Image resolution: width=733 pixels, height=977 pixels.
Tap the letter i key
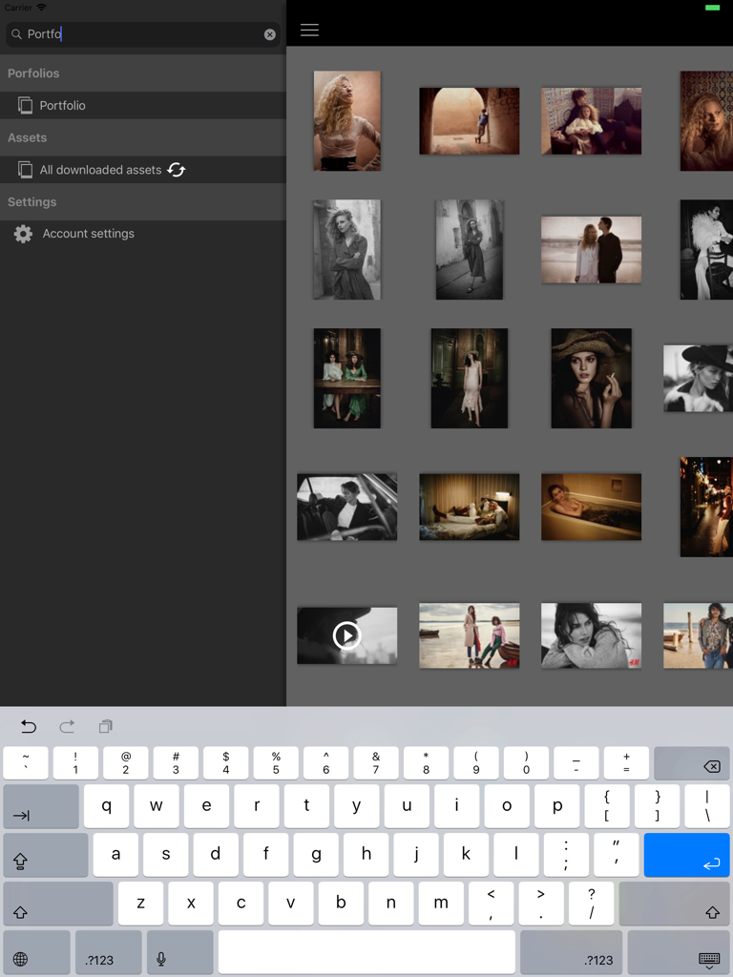click(457, 806)
